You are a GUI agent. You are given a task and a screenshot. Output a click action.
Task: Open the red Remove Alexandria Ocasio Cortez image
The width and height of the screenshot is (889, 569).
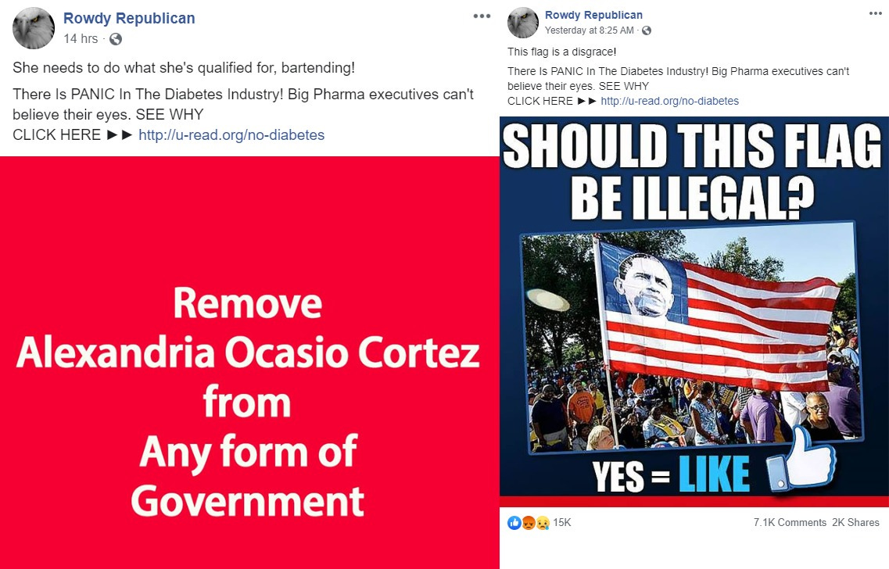249,363
